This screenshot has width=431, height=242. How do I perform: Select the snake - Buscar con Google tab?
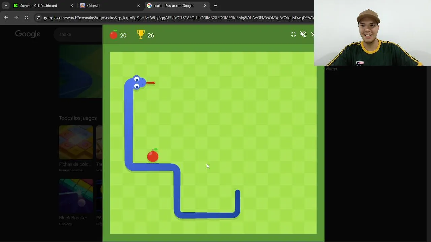click(177, 6)
